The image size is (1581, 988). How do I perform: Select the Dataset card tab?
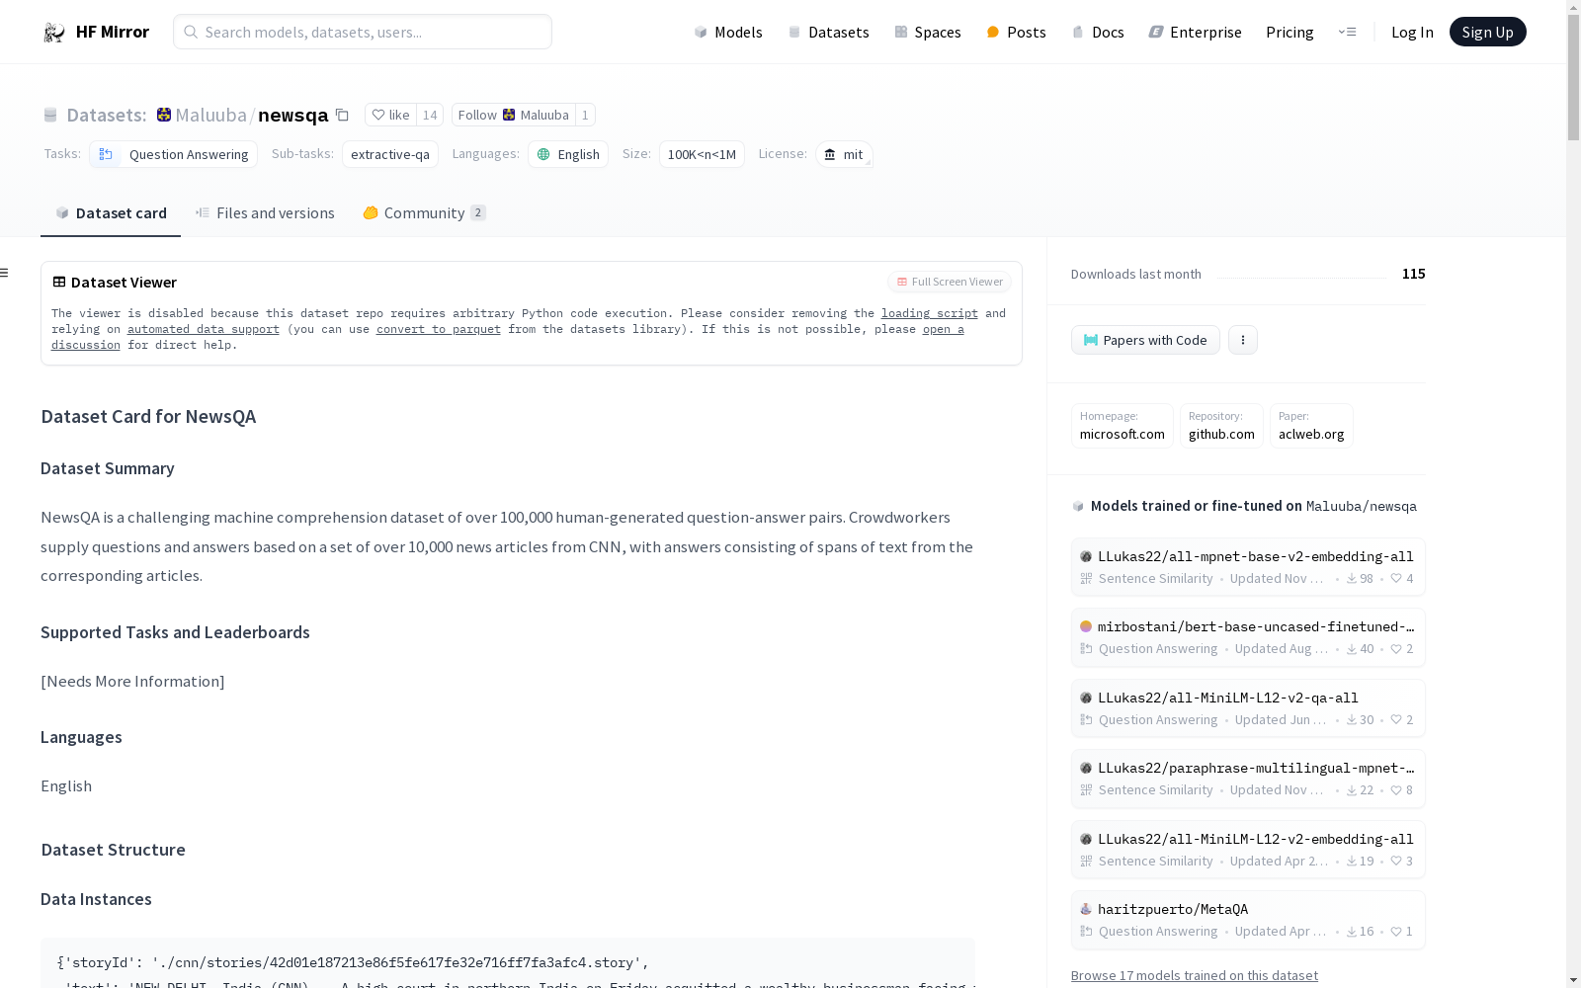pyautogui.click(x=111, y=213)
